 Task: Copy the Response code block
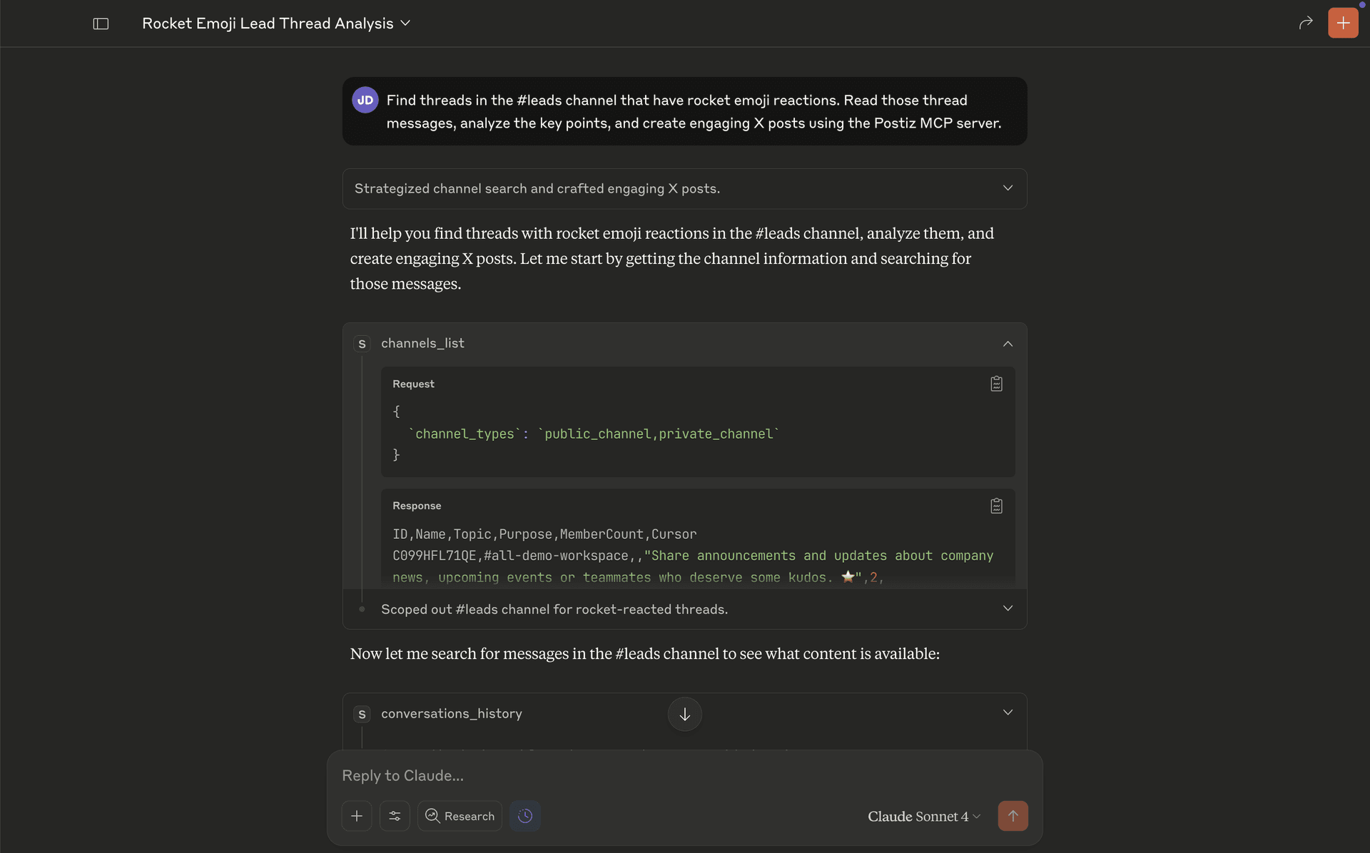click(996, 506)
